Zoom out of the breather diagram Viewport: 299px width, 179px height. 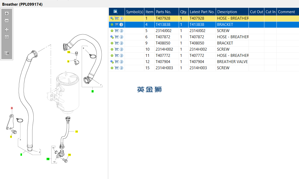click(x=7, y=21)
